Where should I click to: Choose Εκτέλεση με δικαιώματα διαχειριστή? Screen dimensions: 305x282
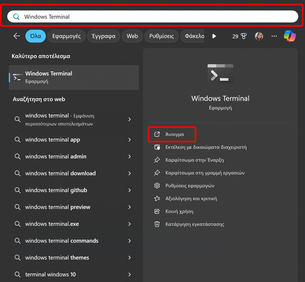[x=206, y=147]
